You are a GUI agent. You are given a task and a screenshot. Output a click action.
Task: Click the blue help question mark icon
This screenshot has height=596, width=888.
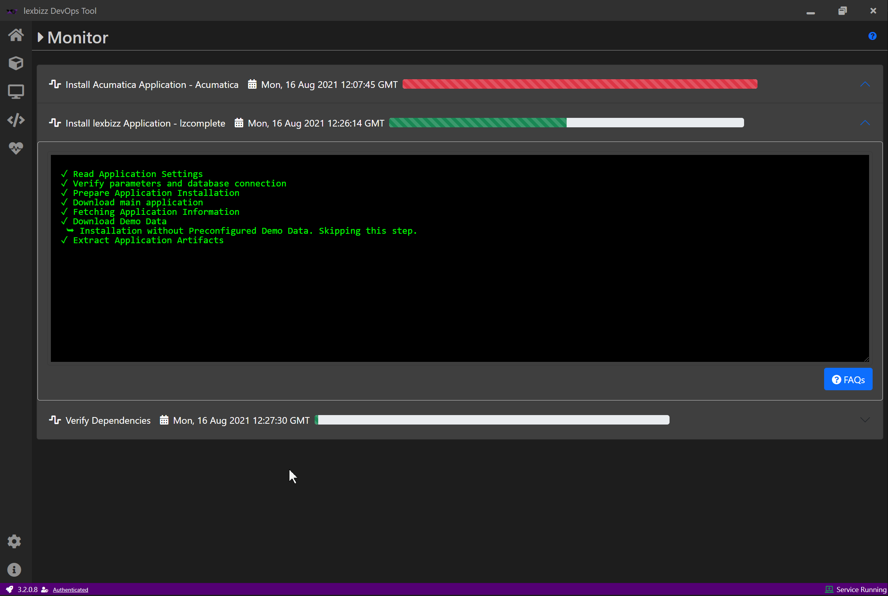point(872,36)
